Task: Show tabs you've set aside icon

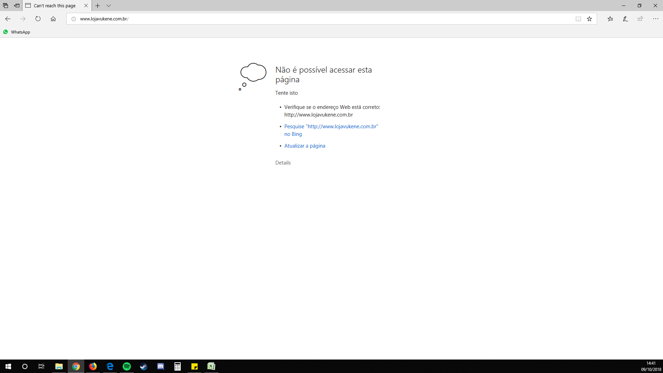Action: (6, 6)
